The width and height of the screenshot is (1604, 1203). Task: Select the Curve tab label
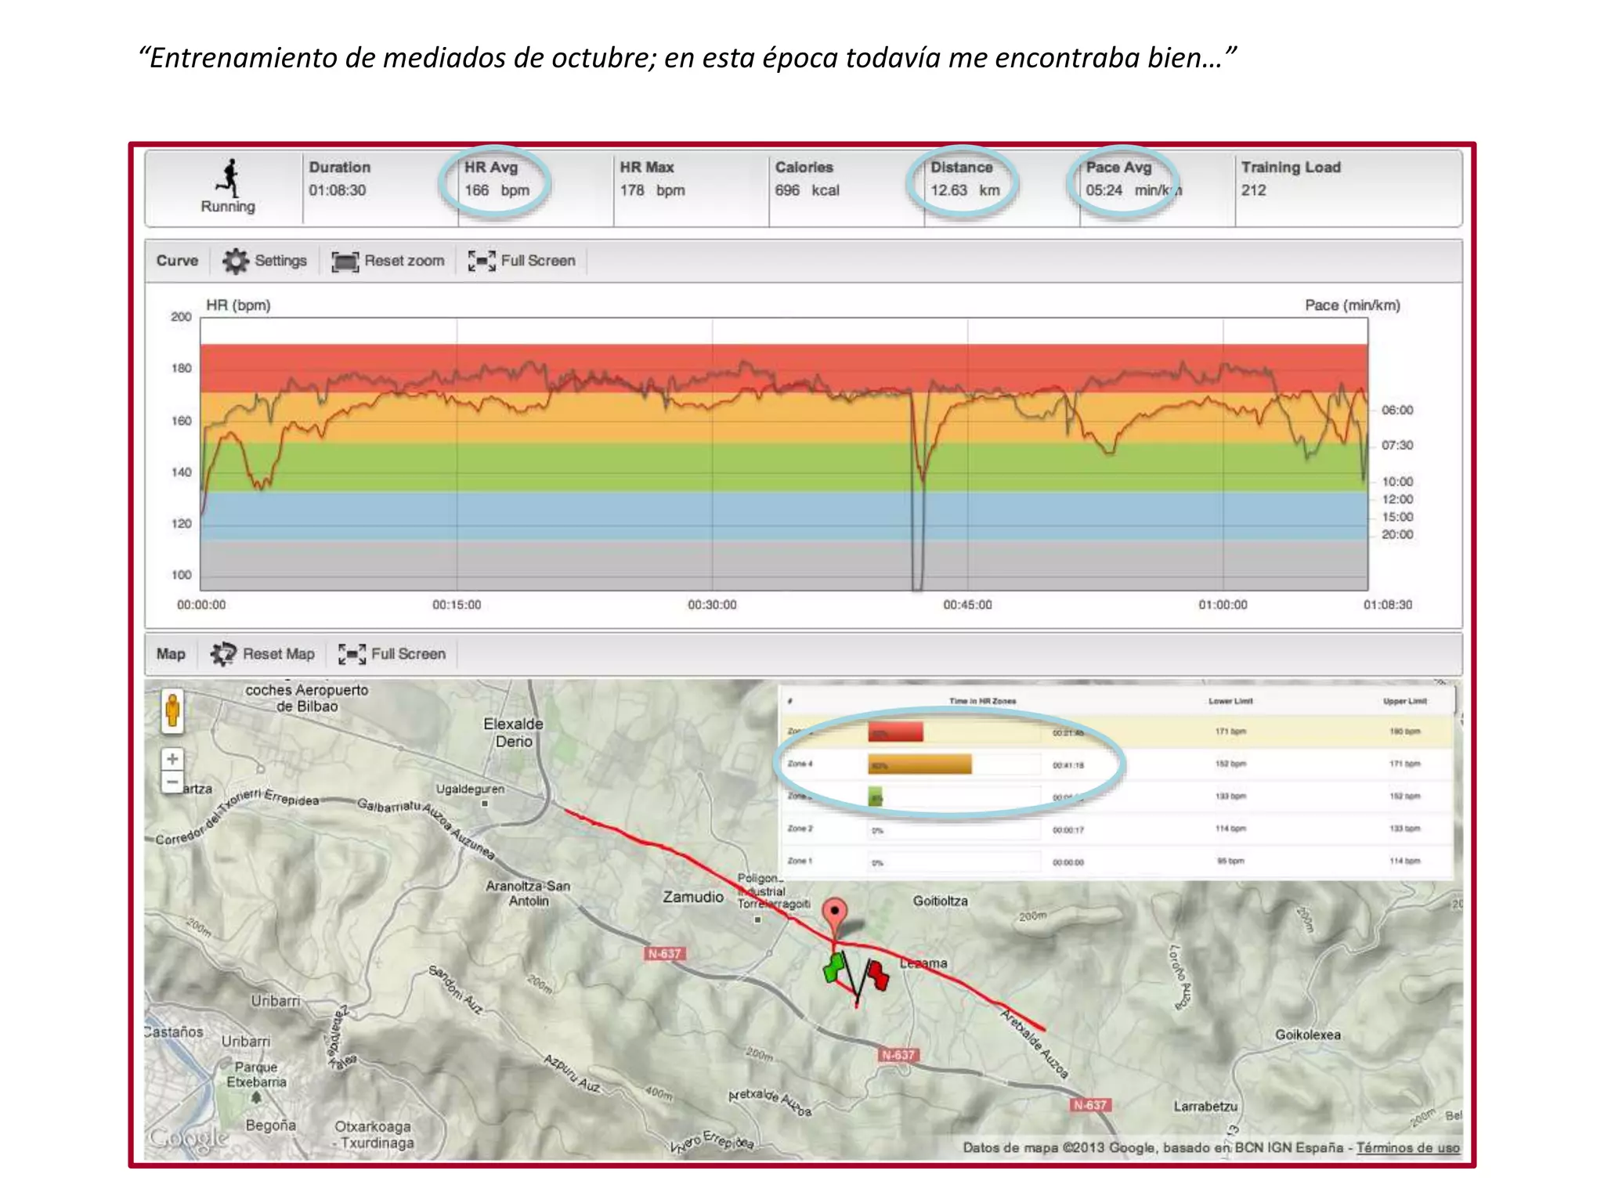coord(177,261)
